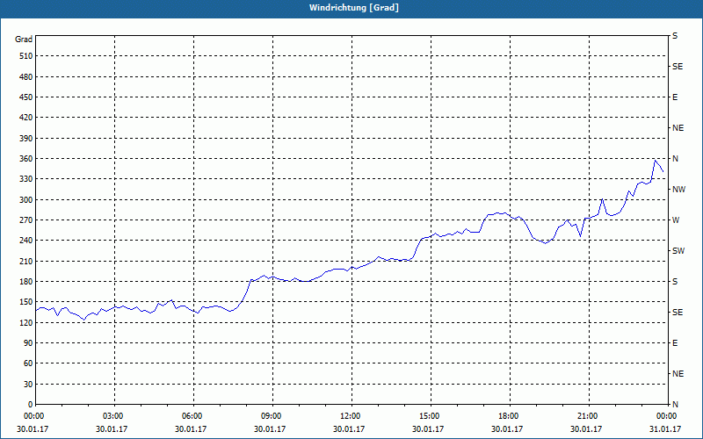Click the 120 y-axis value

(x=26, y=322)
